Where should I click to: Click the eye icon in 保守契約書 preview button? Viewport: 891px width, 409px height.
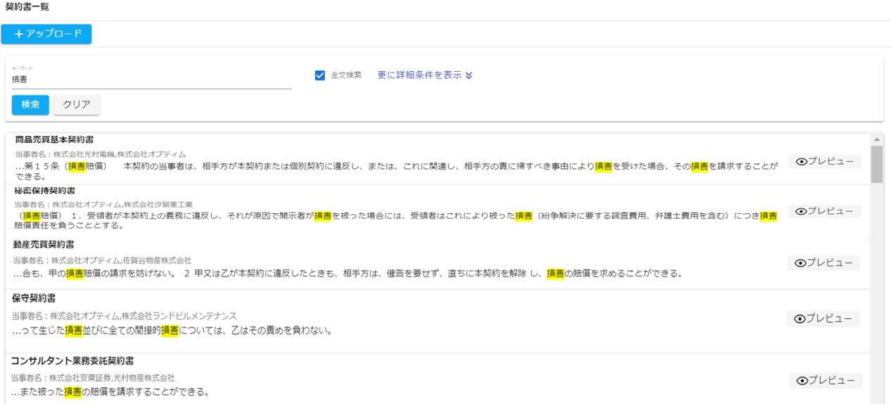[800, 319]
